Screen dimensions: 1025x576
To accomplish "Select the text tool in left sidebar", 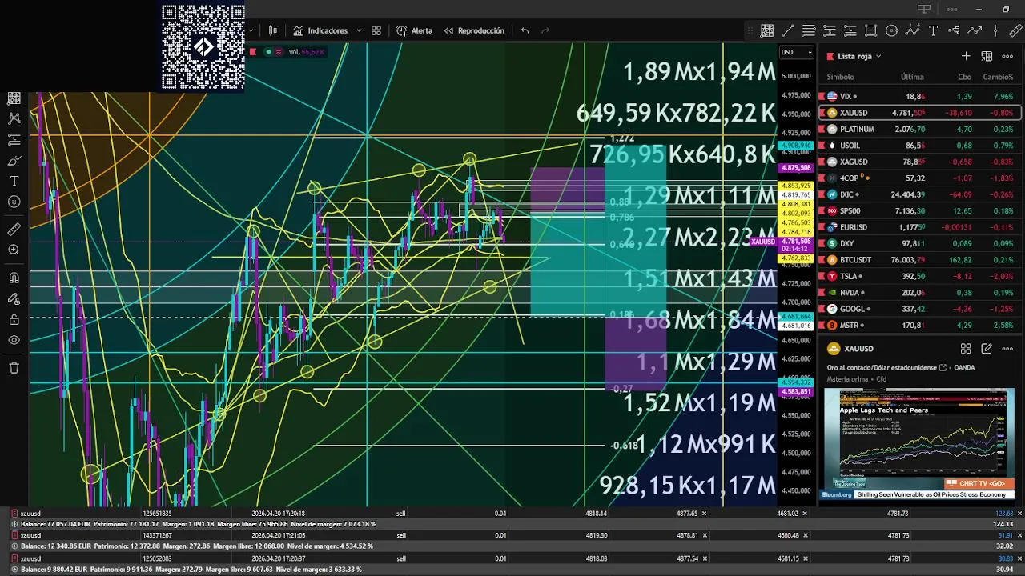I will point(14,181).
